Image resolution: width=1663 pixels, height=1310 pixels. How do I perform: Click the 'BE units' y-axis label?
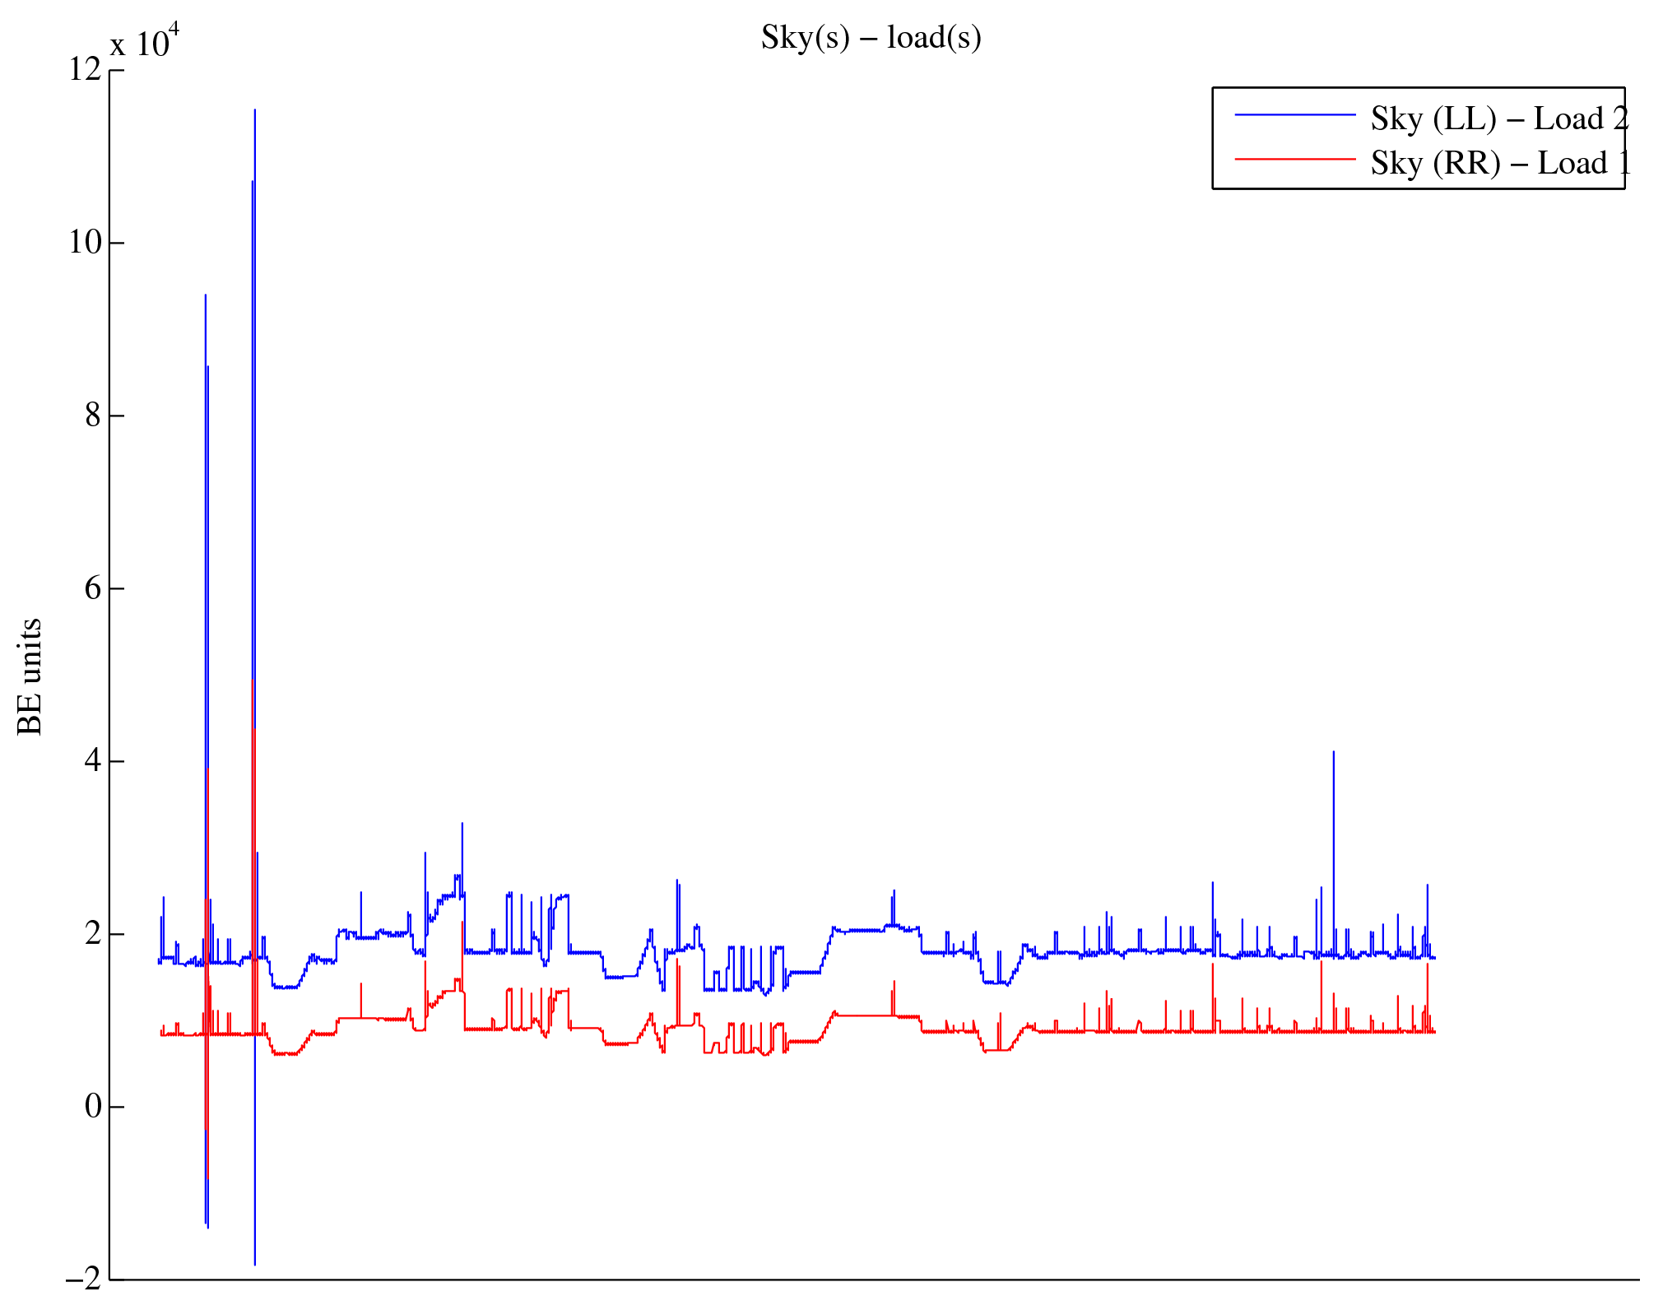click(x=30, y=676)
